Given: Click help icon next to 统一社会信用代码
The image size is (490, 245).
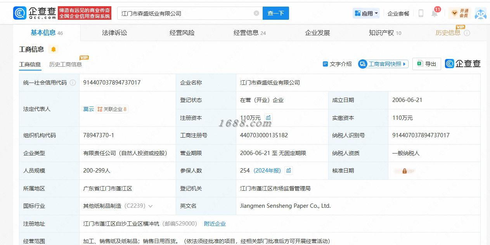Looking at the screenshot, I should point(73,83).
